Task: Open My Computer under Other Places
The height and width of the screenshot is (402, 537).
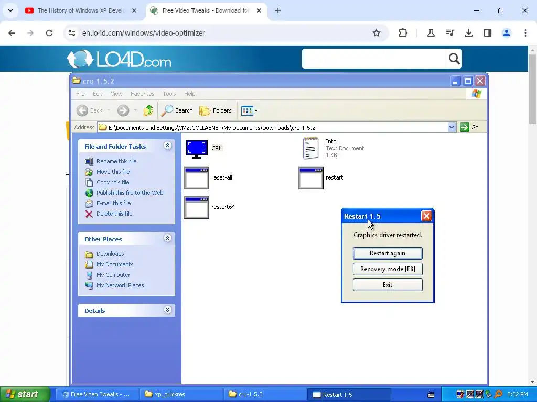Action: point(113,275)
